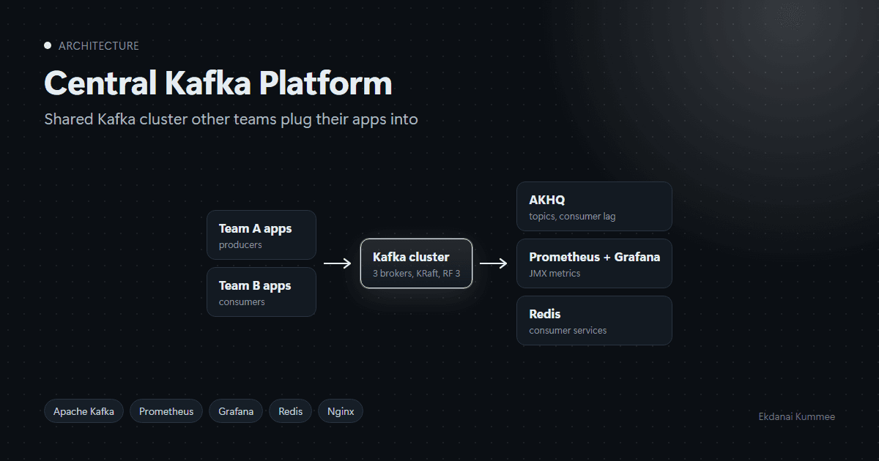879x461 pixels.
Task: Click the Central Kafka Platform title
Action: click(x=218, y=83)
